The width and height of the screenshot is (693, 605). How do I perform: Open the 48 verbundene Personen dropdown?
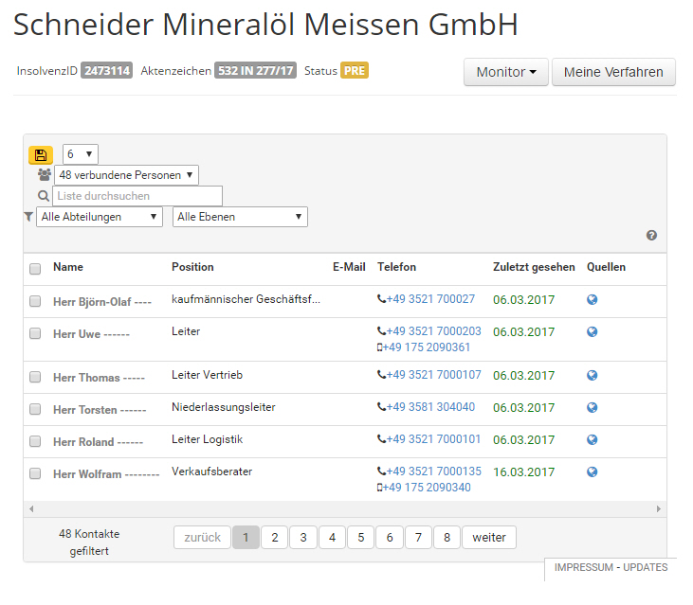[x=126, y=175]
